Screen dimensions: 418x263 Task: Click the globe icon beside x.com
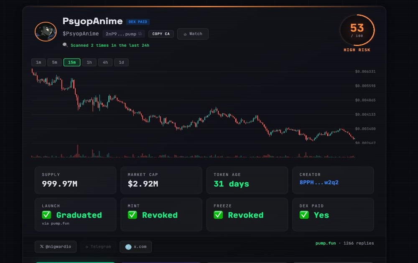click(128, 247)
